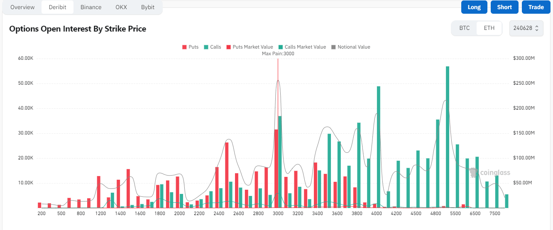The height and width of the screenshot is (230, 553).
Task: Click the 200 x-axis strike label
Action: 42,213
